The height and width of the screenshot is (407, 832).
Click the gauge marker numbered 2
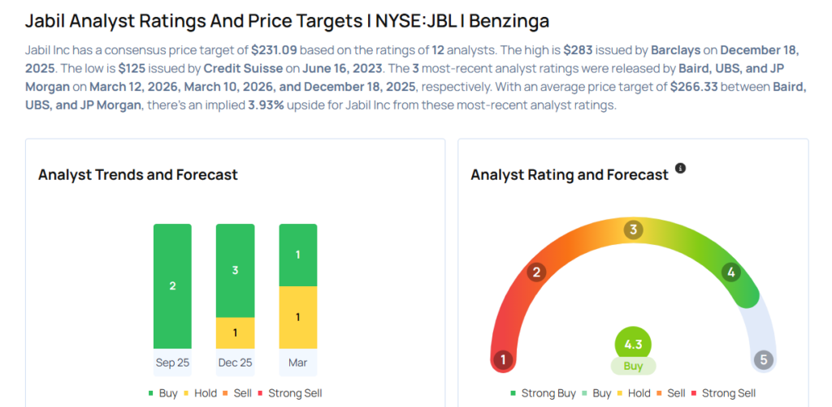(535, 272)
